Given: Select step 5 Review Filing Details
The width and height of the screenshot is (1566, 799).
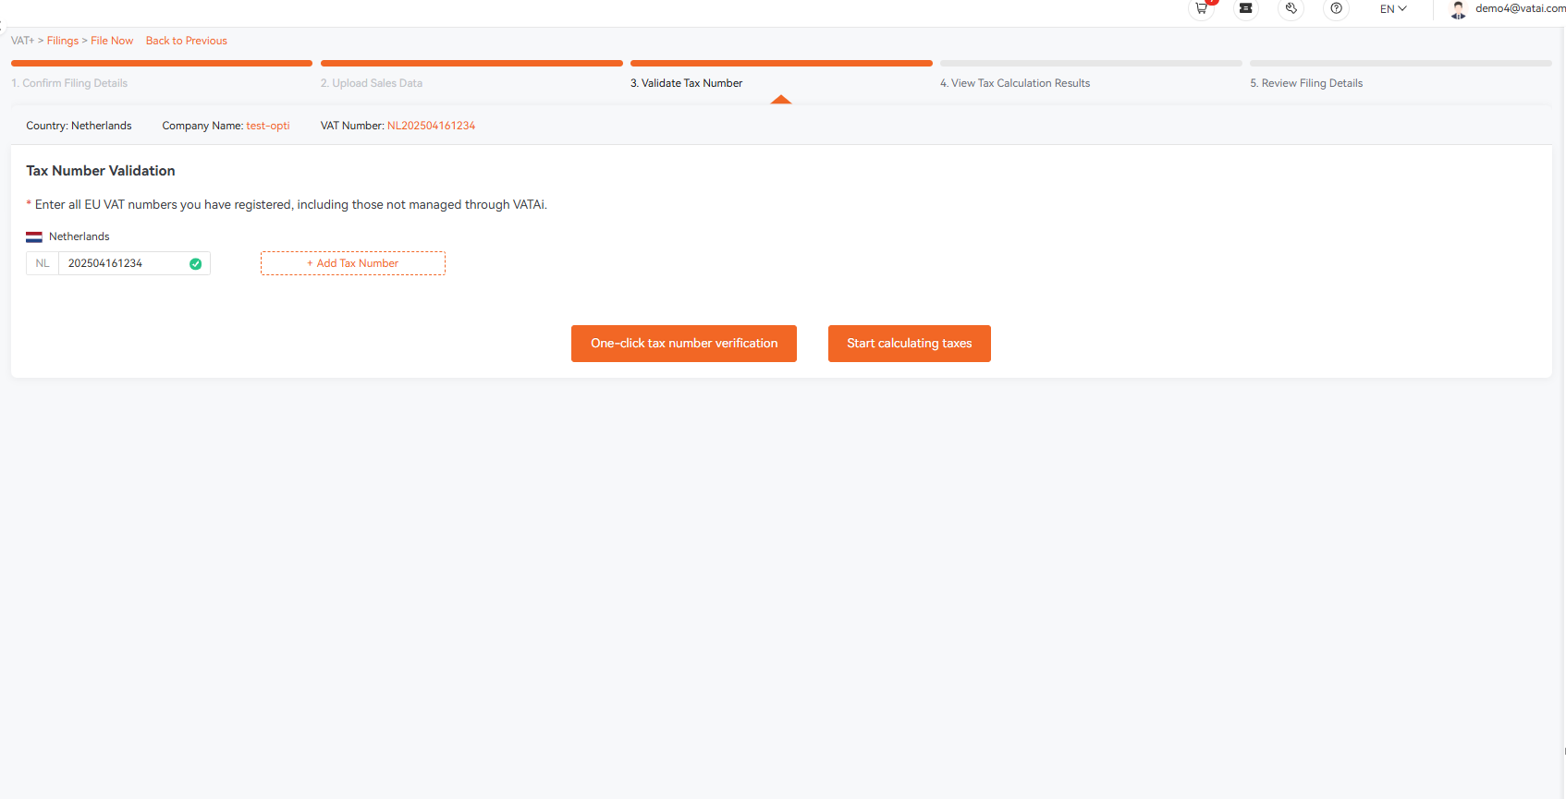Looking at the screenshot, I should coord(1306,83).
